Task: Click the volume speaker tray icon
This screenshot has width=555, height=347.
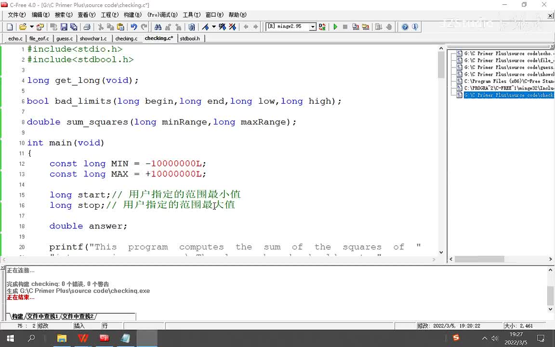Action: 495,338
